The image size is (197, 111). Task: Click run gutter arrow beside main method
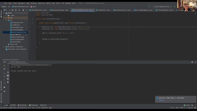pyautogui.click(x=32, y=23)
